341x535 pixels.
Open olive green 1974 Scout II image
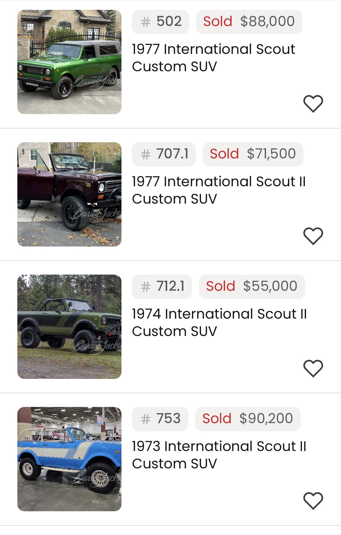point(69,327)
